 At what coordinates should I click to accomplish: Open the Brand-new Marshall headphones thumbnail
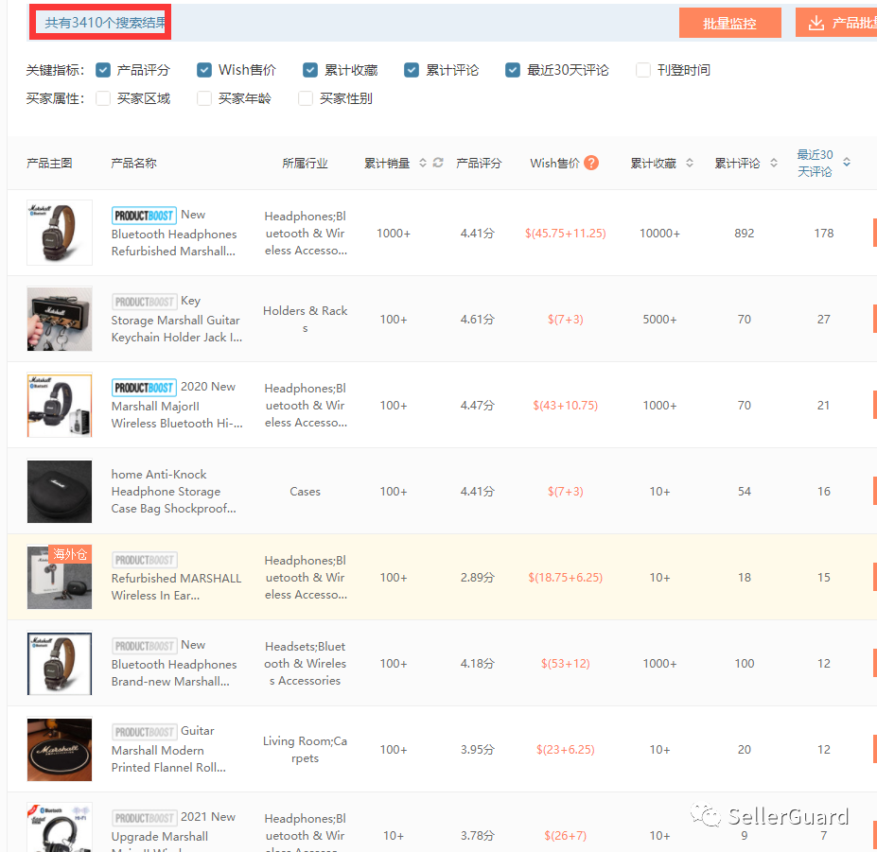60,664
